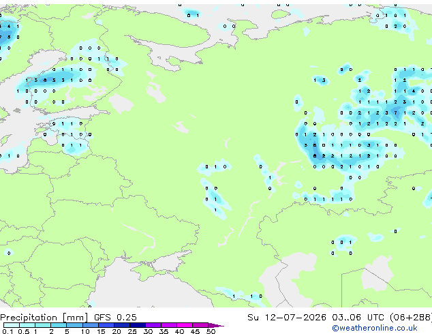Click the '(06+288)' forecast run label
This screenshot has width=432, height=334.
click(411, 318)
